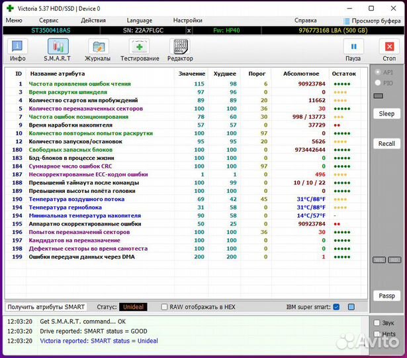Open the Language menu
The width and height of the screenshot is (407, 358).
(139, 21)
